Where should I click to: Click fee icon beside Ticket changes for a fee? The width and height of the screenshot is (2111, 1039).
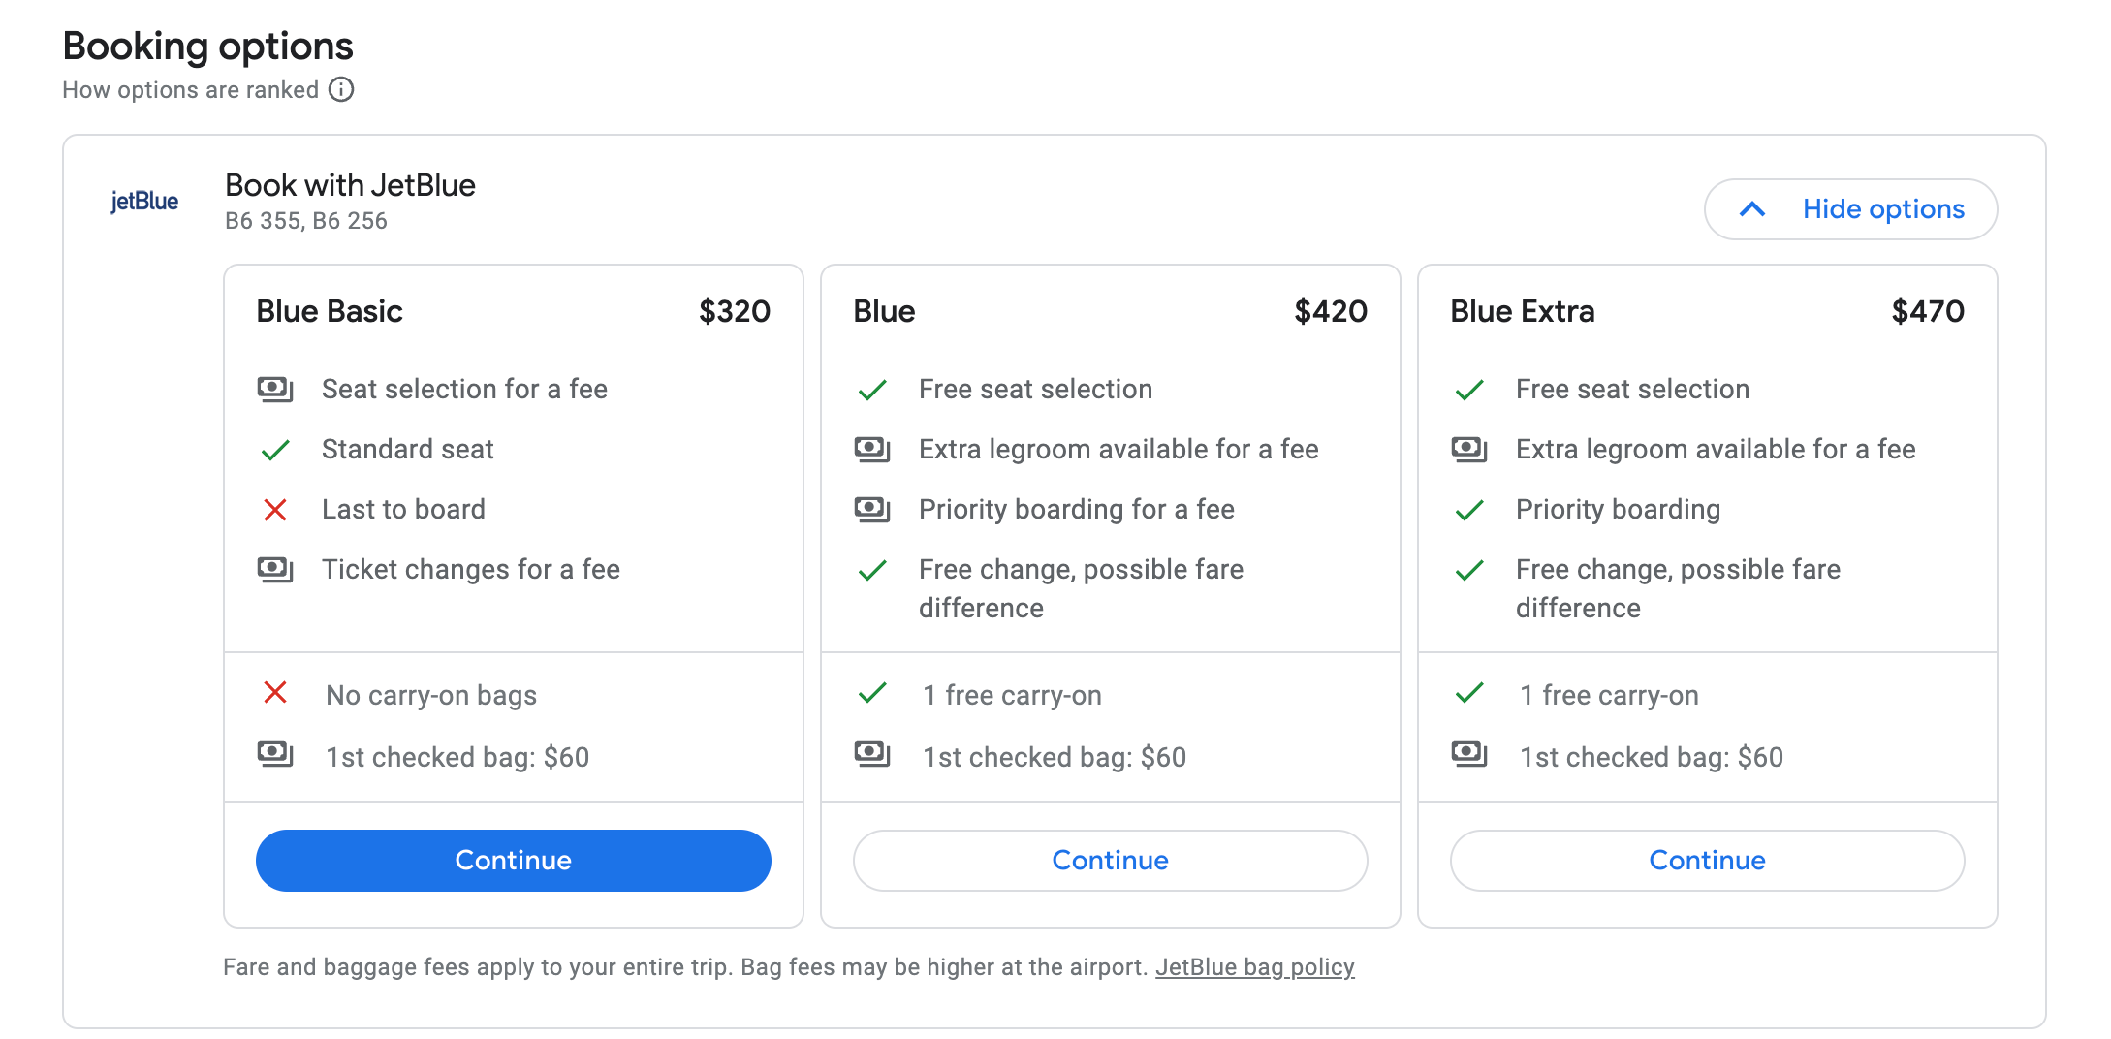click(275, 569)
